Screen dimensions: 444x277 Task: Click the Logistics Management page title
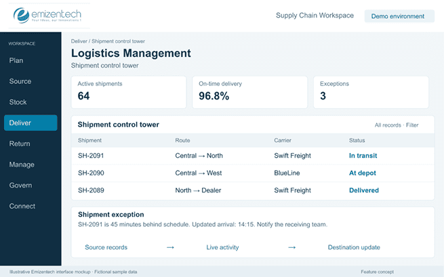[x=131, y=54]
